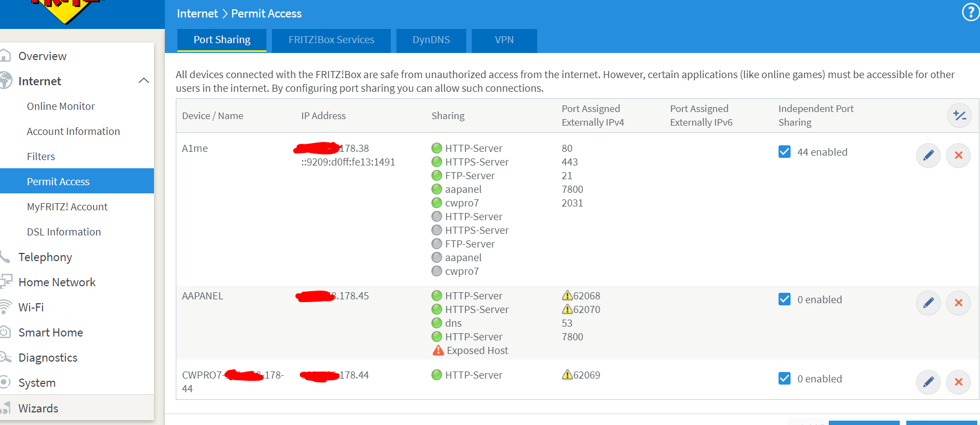Viewport: 980px width, 425px height.
Task: Click the Internet globe icon in sidebar
Action: tap(5, 80)
